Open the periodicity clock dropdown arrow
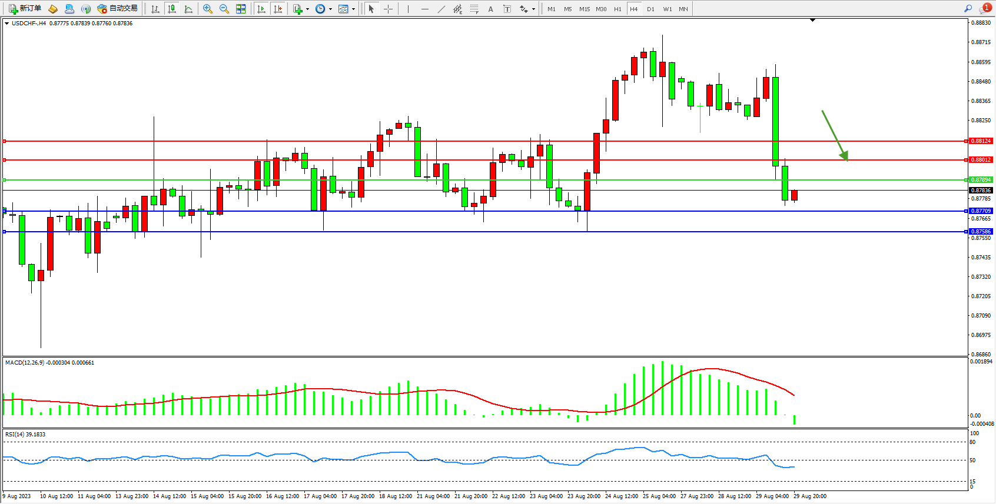Viewport: 996px width, 504px height. tap(330, 9)
